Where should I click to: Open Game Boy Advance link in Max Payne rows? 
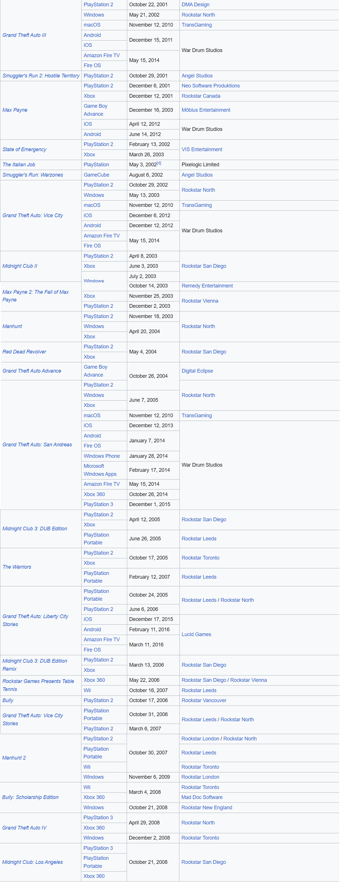pos(96,110)
